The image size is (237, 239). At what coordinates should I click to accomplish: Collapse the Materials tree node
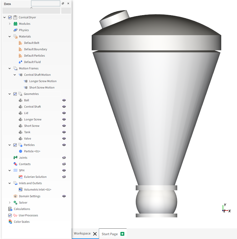[x=10, y=36]
